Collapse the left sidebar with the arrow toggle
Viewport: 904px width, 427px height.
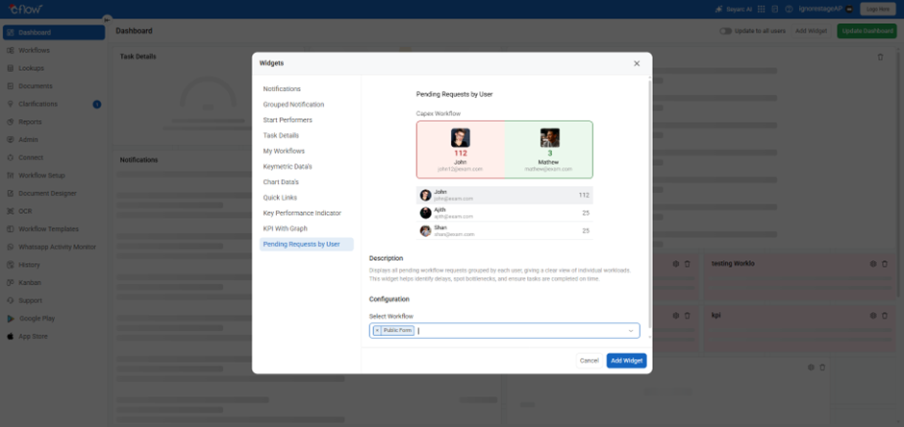tap(107, 19)
